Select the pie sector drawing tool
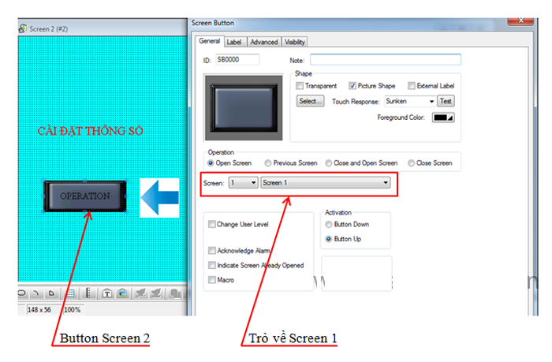This screenshot has width=552, height=362. (51, 293)
